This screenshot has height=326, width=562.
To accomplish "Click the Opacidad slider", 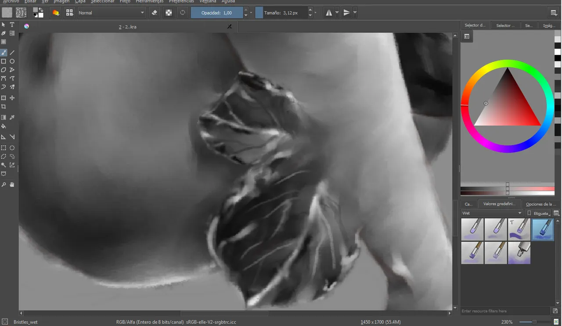I will (x=216, y=13).
